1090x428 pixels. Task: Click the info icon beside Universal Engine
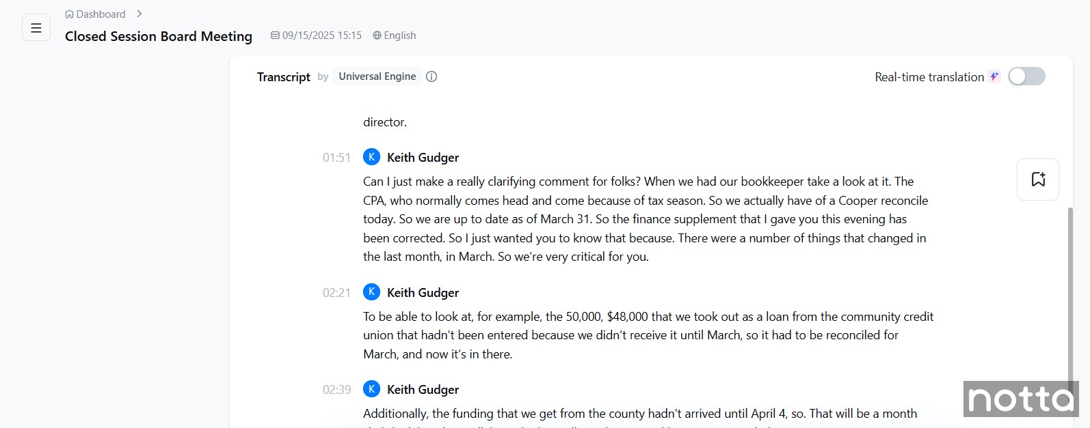click(431, 76)
